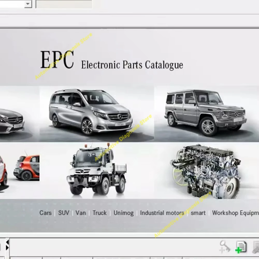This screenshot has width=259, height=259.
Task: Select the Cars category
Action: (45, 213)
